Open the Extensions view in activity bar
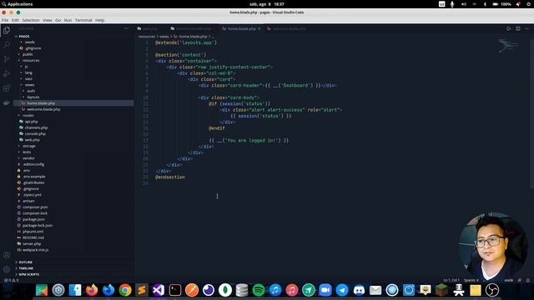 click(7, 88)
